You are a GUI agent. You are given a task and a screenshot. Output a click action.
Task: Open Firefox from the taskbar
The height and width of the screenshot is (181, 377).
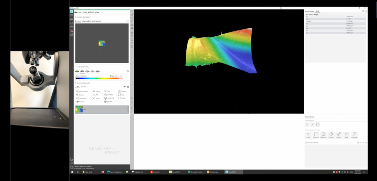point(103,172)
